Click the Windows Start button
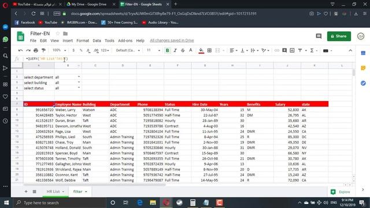 [6, 203]
